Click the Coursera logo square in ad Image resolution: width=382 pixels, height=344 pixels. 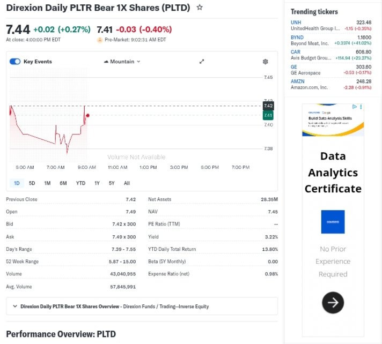pos(333,222)
